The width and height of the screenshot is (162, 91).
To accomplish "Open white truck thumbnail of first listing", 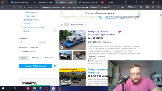I will (66, 56).
